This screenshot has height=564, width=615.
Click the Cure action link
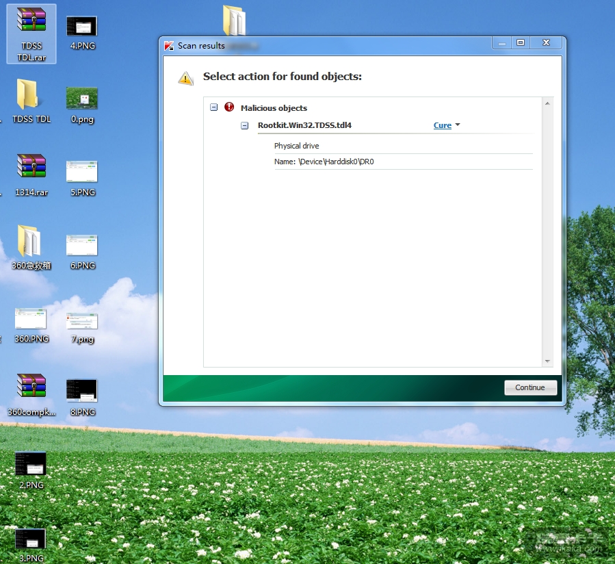point(442,125)
